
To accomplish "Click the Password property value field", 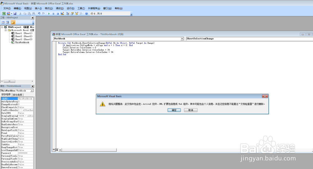I will (26, 153).
